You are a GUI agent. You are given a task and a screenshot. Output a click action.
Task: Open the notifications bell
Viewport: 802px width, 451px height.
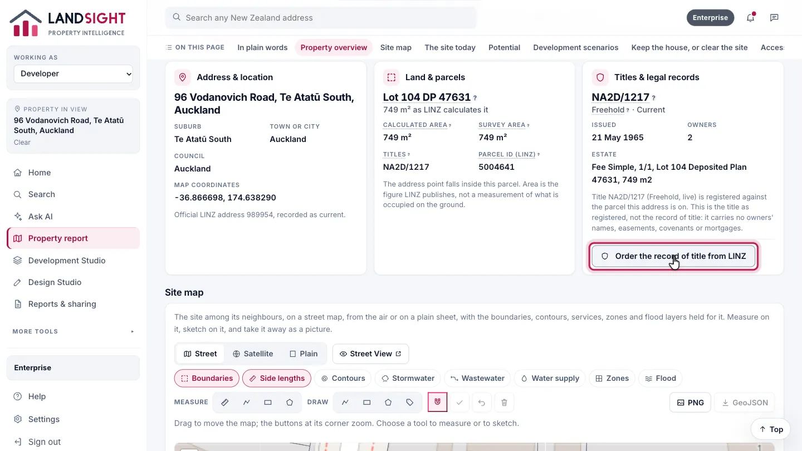tap(751, 18)
